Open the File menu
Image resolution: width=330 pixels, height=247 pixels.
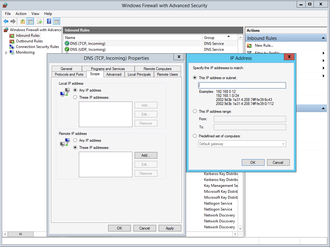[x=8, y=14]
